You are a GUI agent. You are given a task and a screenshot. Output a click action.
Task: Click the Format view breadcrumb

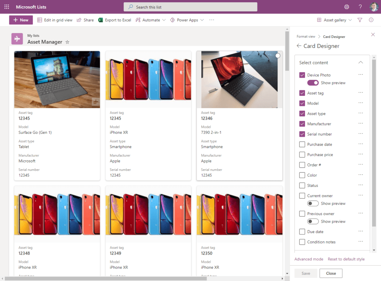point(306,36)
